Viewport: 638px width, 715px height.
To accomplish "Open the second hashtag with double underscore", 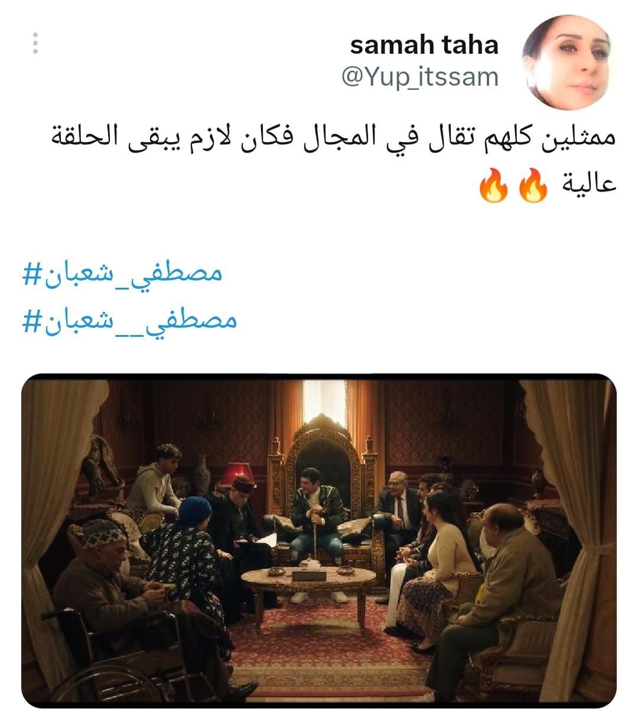I will coord(130,321).
